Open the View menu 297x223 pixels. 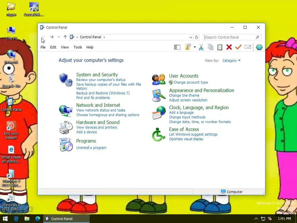pos(65,47)
